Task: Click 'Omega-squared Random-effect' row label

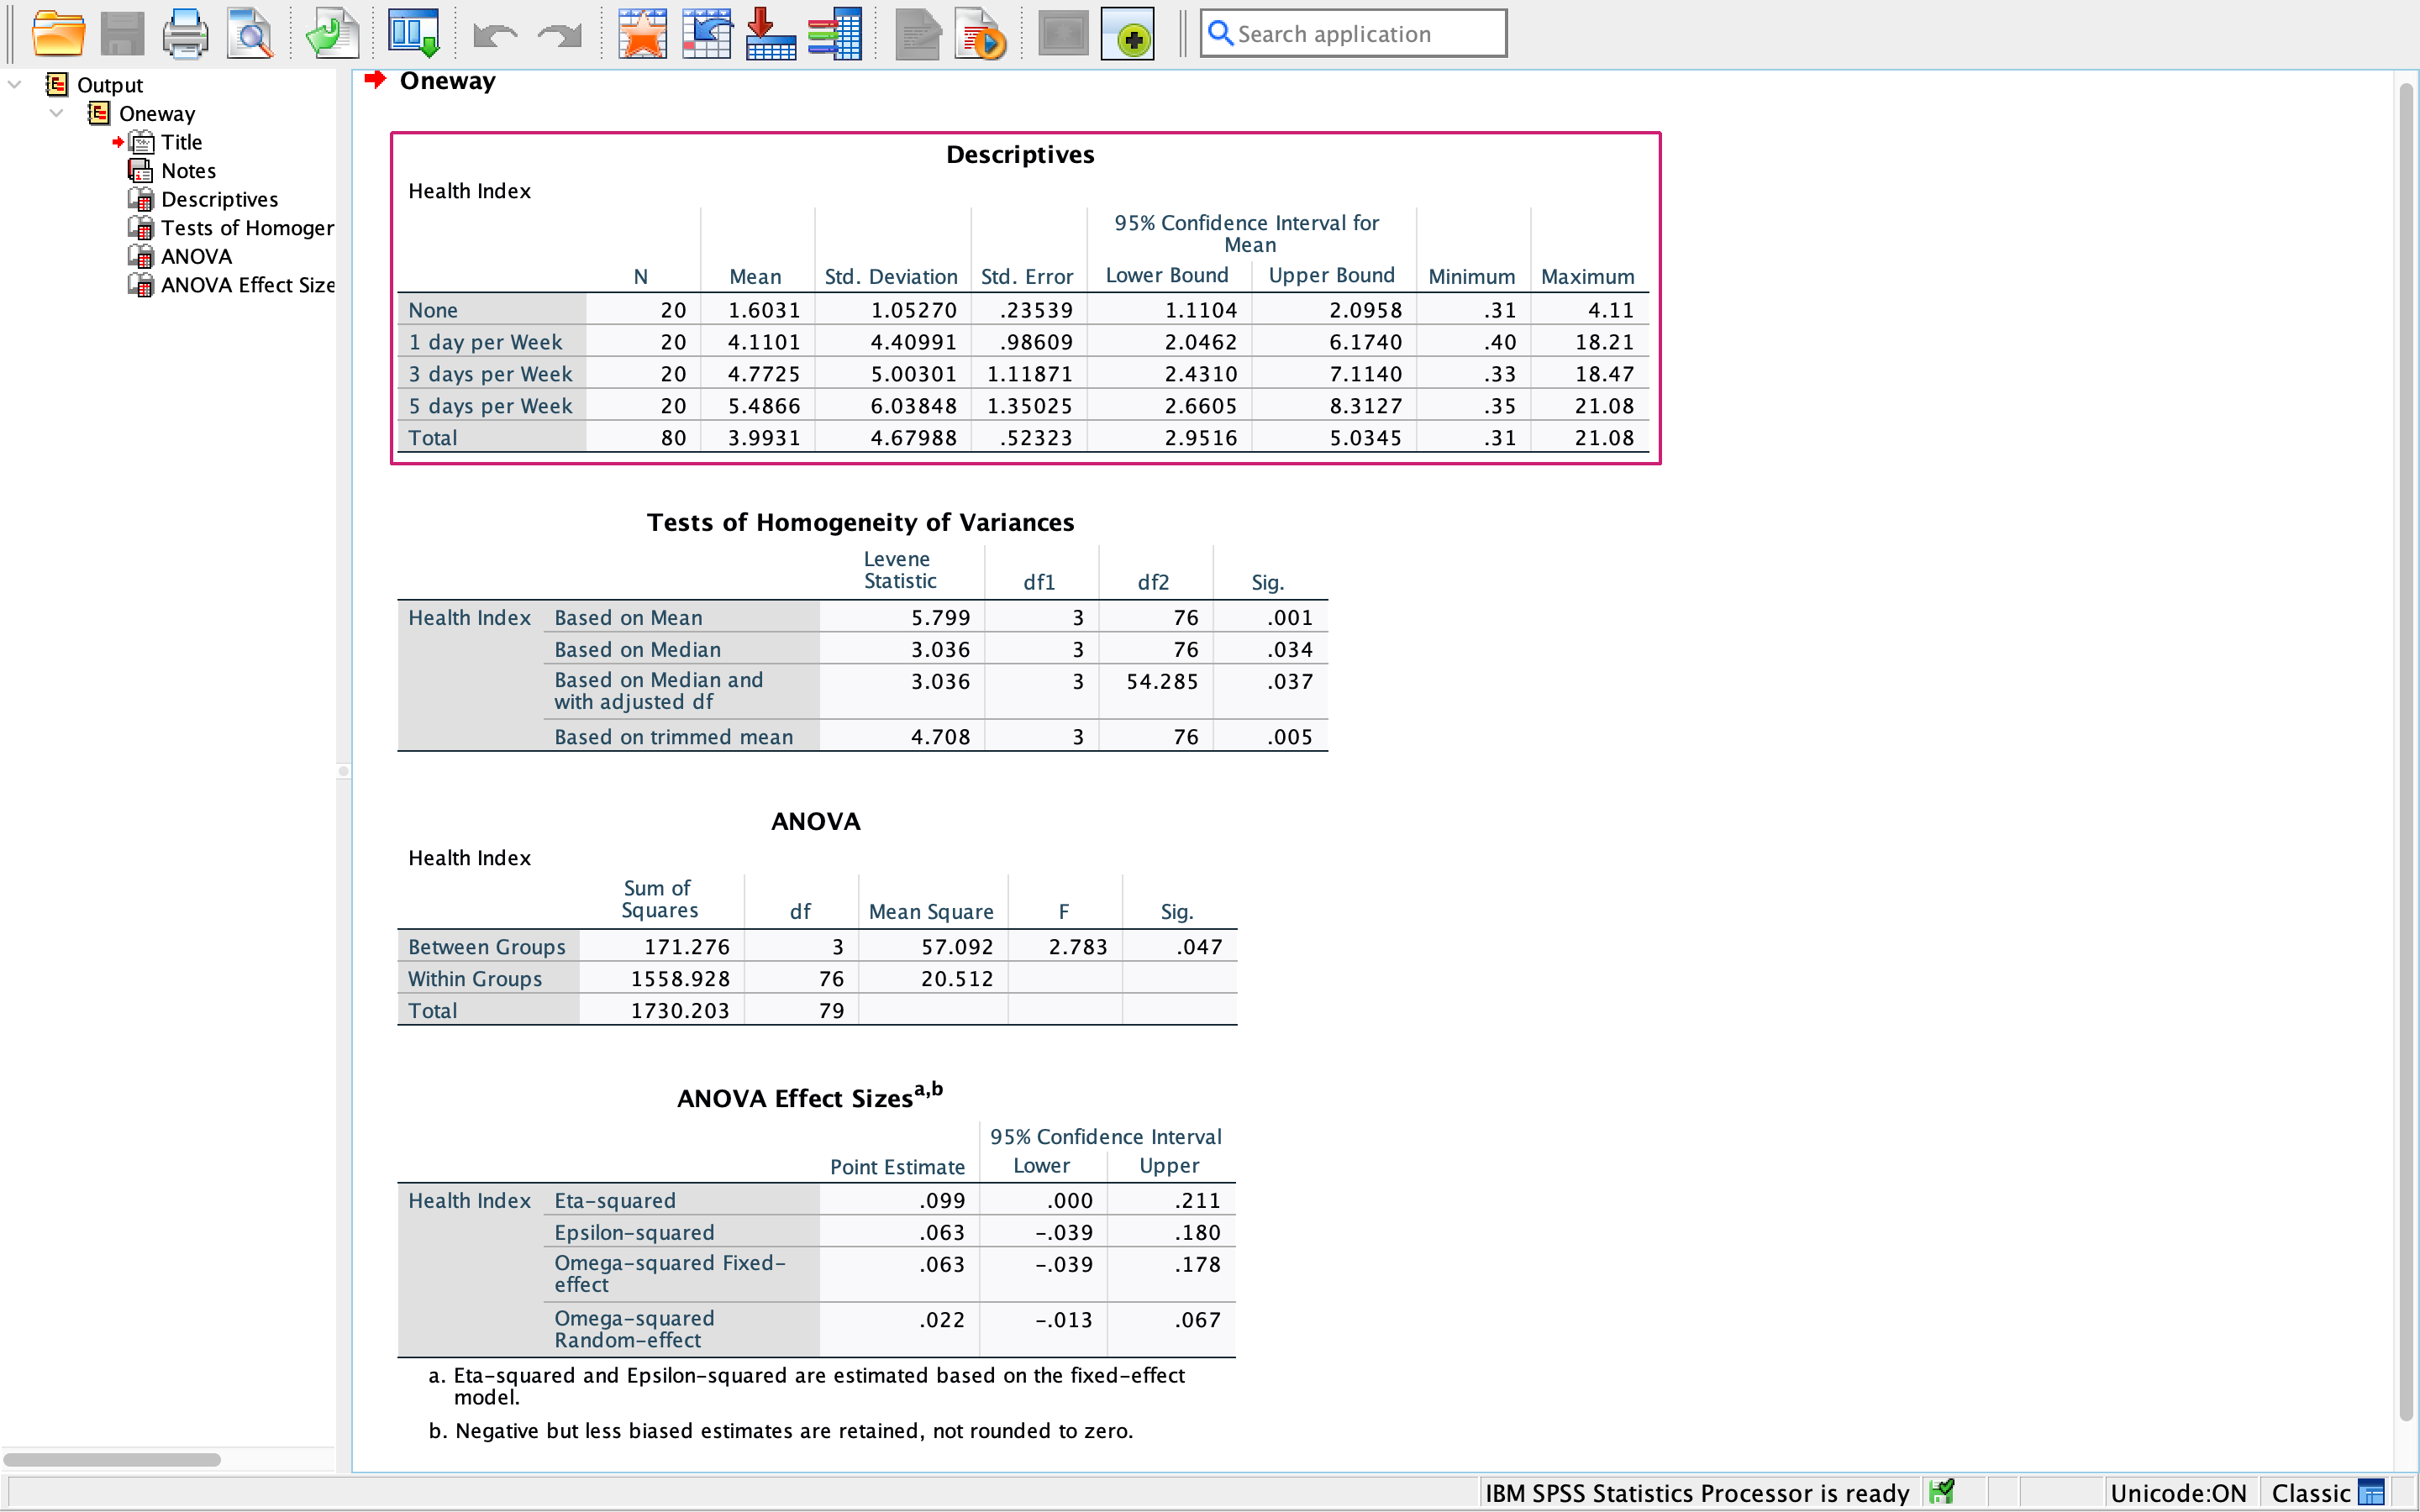Action: [x=634, y=1329]
